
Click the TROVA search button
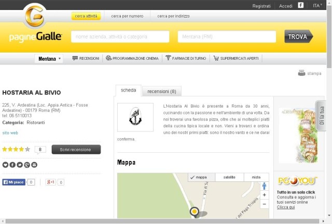[x=299, y=36]
